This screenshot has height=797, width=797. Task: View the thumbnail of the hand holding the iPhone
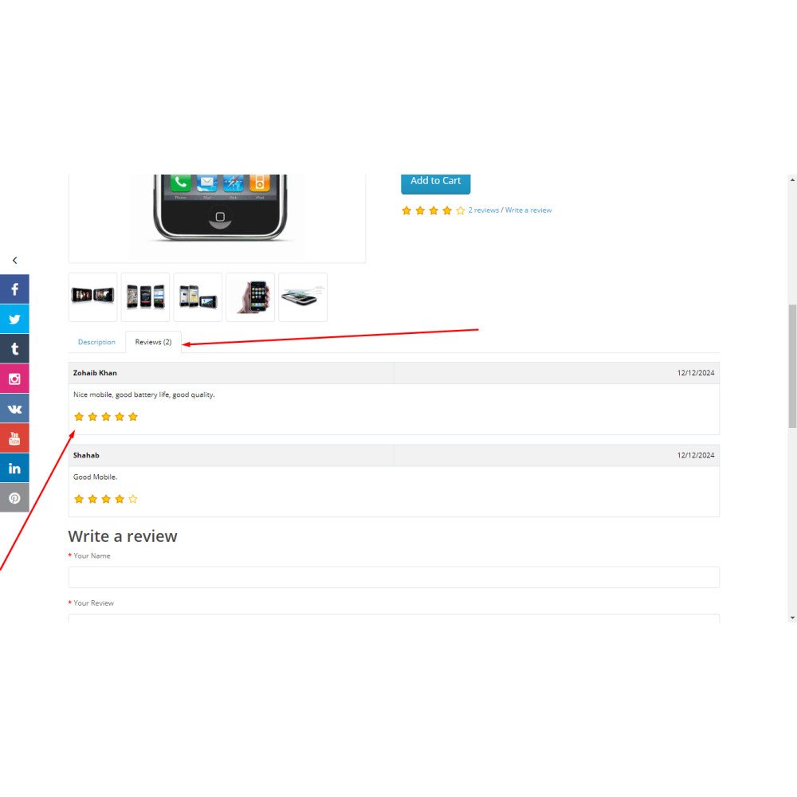[250, 297]
